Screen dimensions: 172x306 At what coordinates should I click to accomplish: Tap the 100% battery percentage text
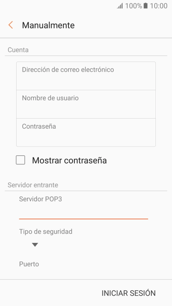pyautogui.click(x=133, y=6)
